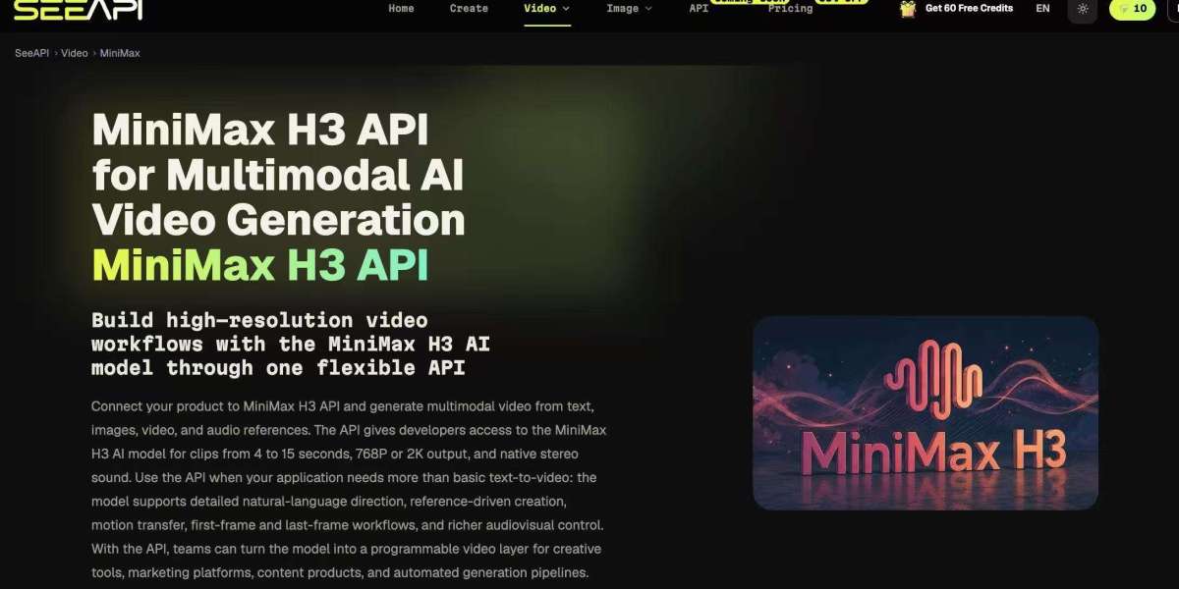Click the green 'MiniMax H3 API' gradient heading
This screenshot has height=589, width=1179.
[x=260, y=265]
